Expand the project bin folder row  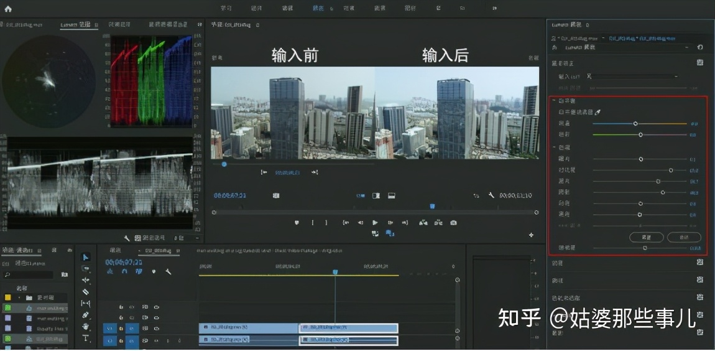click(x=19, y=297)
